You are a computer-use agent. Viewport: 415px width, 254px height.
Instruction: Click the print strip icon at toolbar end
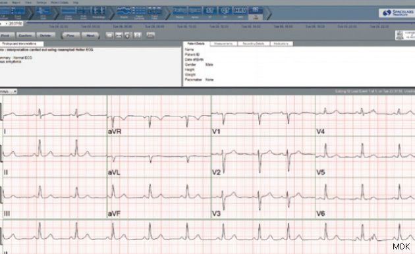(x=150, y=35)
